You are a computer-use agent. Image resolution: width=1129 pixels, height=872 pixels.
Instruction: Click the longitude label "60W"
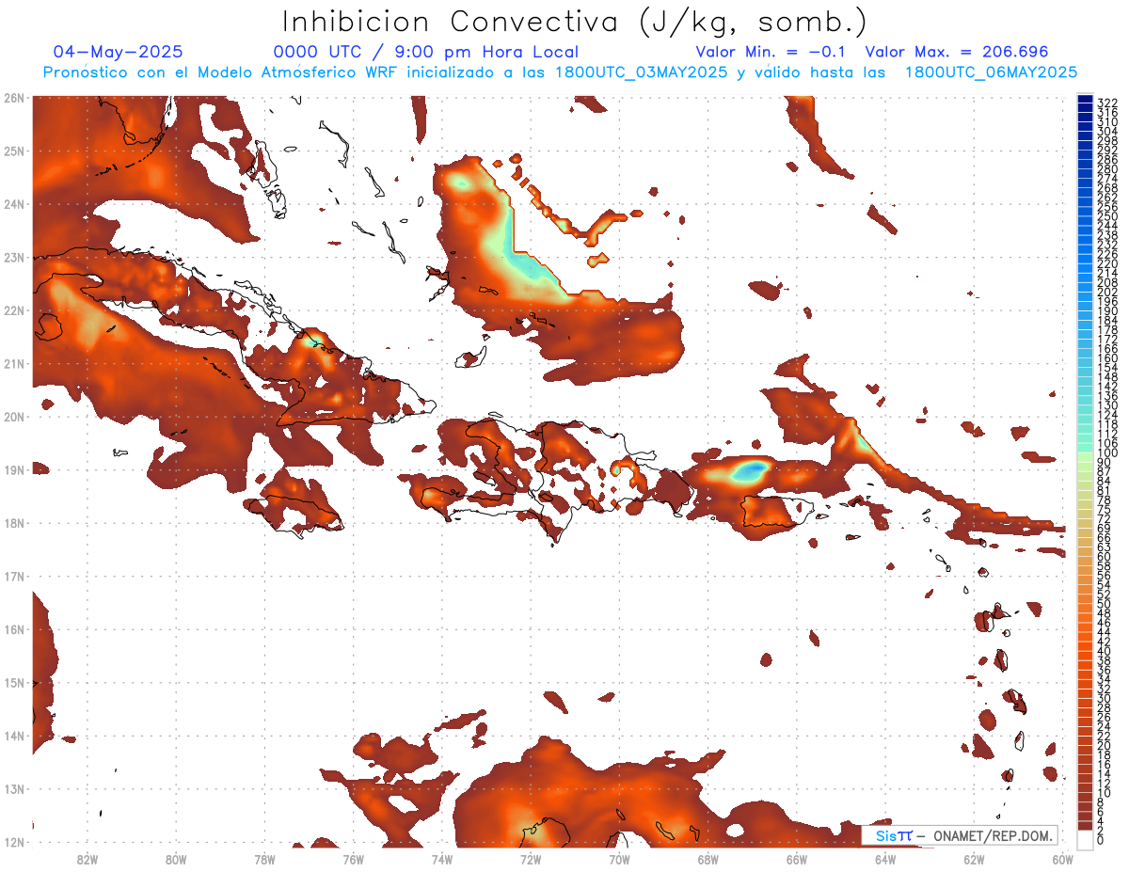click(x=1062, y=859)
